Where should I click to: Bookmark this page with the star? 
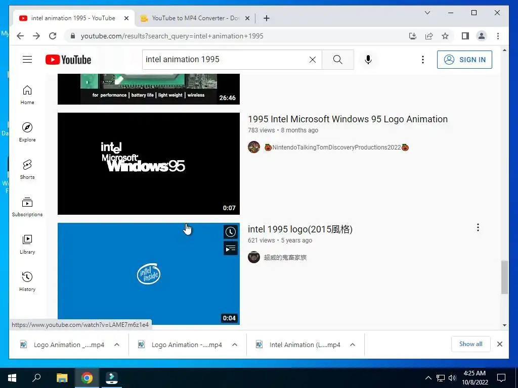(445, 36)
